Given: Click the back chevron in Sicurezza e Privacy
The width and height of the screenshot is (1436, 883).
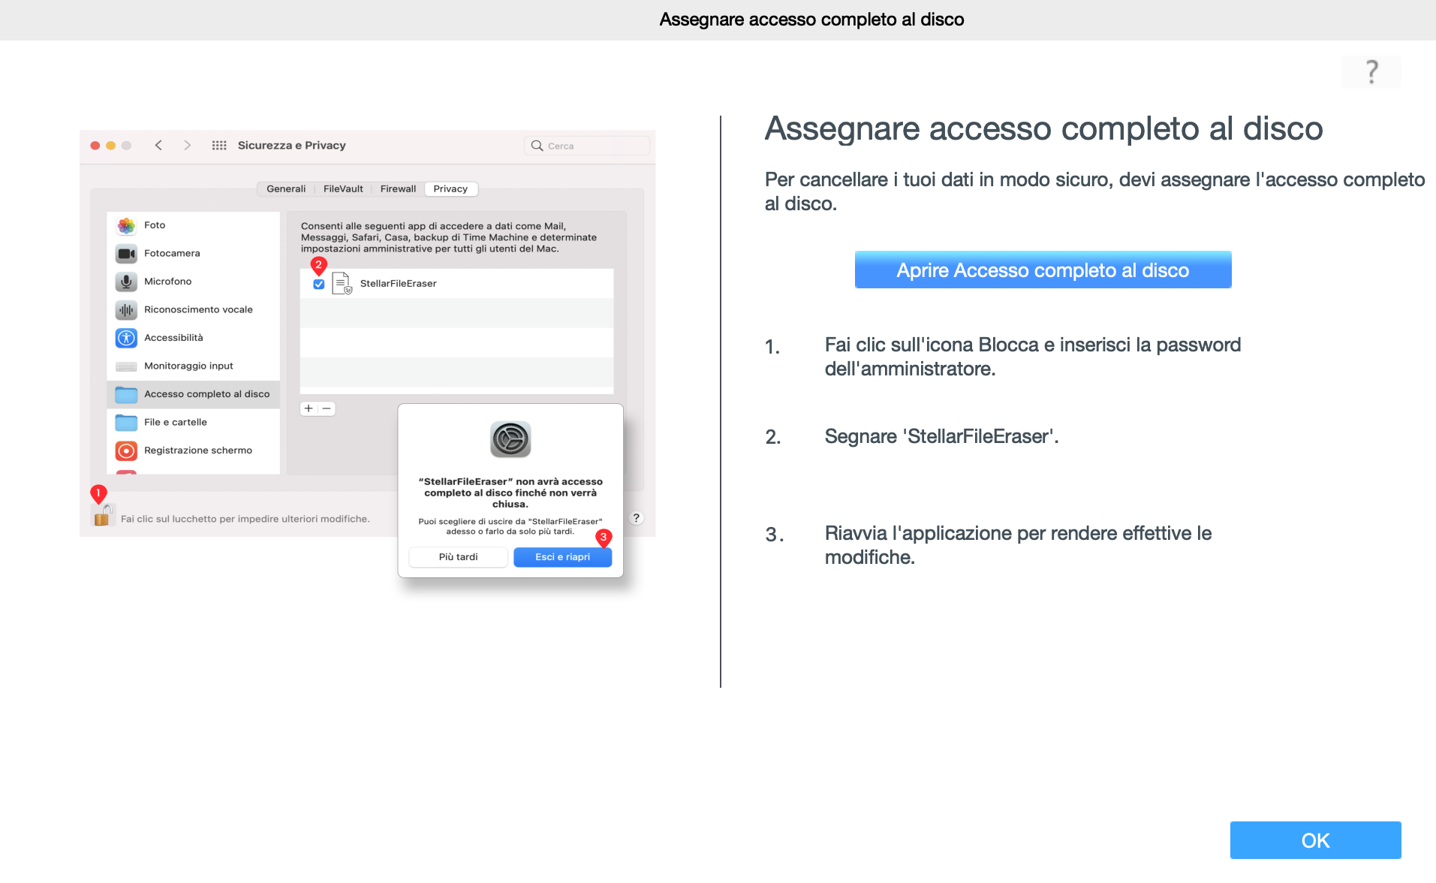Looking at the screenshot, I should [158, 146].
